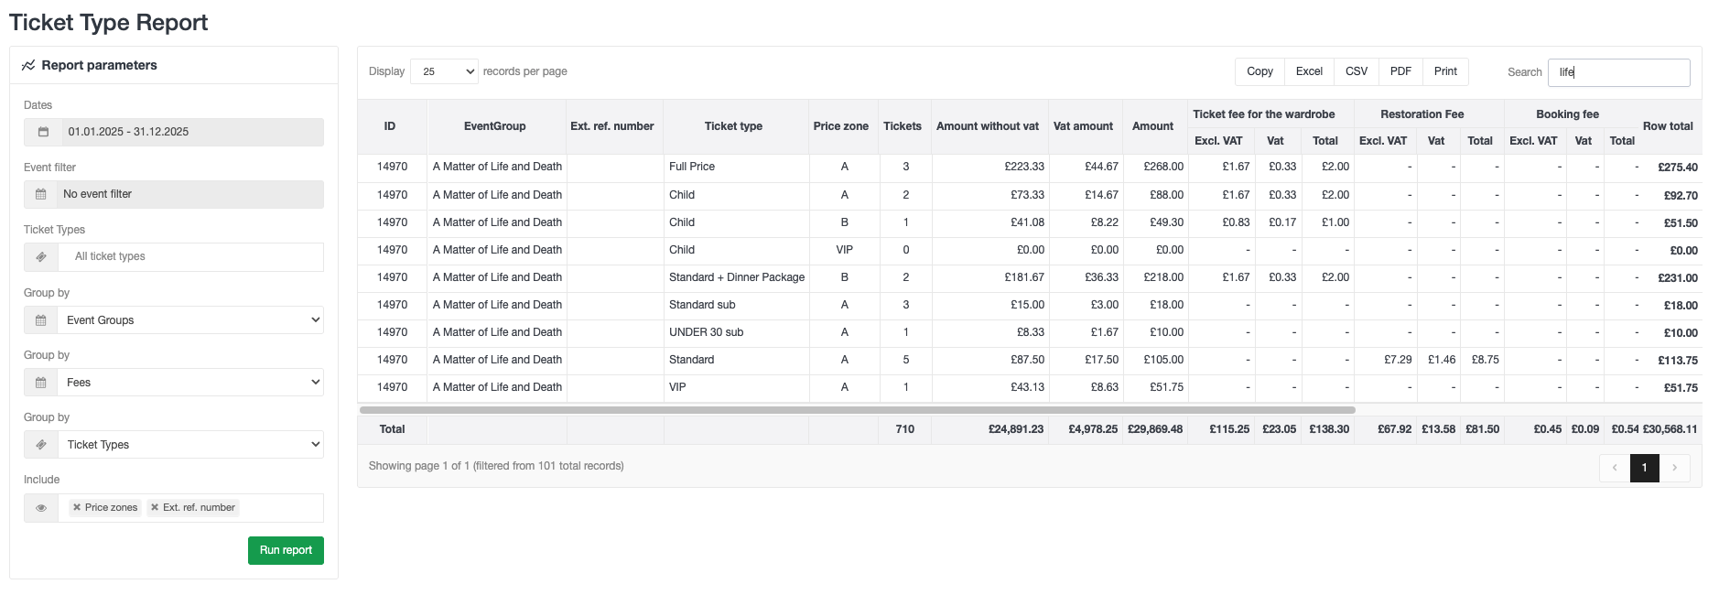The width and height of the screenshot is (1719, 595).
Task: Open the Fees group-by dropdown
Action: pyautogui.click(x=191, y=383)
